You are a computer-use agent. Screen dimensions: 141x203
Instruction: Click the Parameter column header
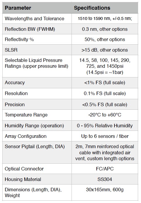pyautogui.click(x=18, y=8)
